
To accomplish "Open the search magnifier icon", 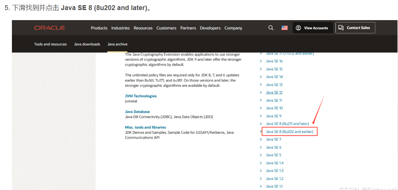I will pyautogui.click(x=271, y=28).
